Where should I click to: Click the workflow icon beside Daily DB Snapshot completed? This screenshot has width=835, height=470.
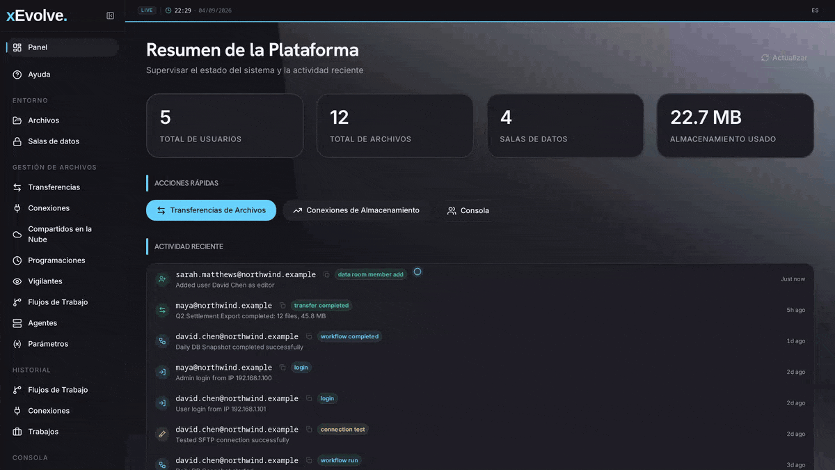tap(162, 341)
